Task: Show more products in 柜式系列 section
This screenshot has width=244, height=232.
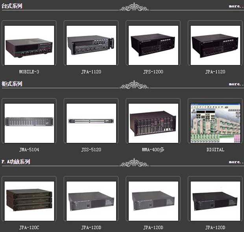Action: [236, 84]
